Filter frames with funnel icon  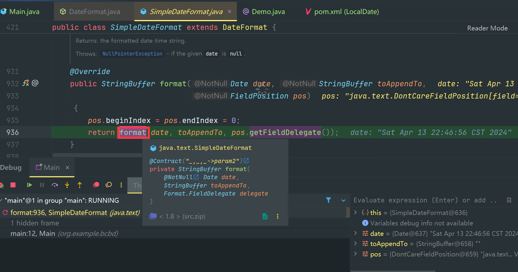[x=328, y=200]
